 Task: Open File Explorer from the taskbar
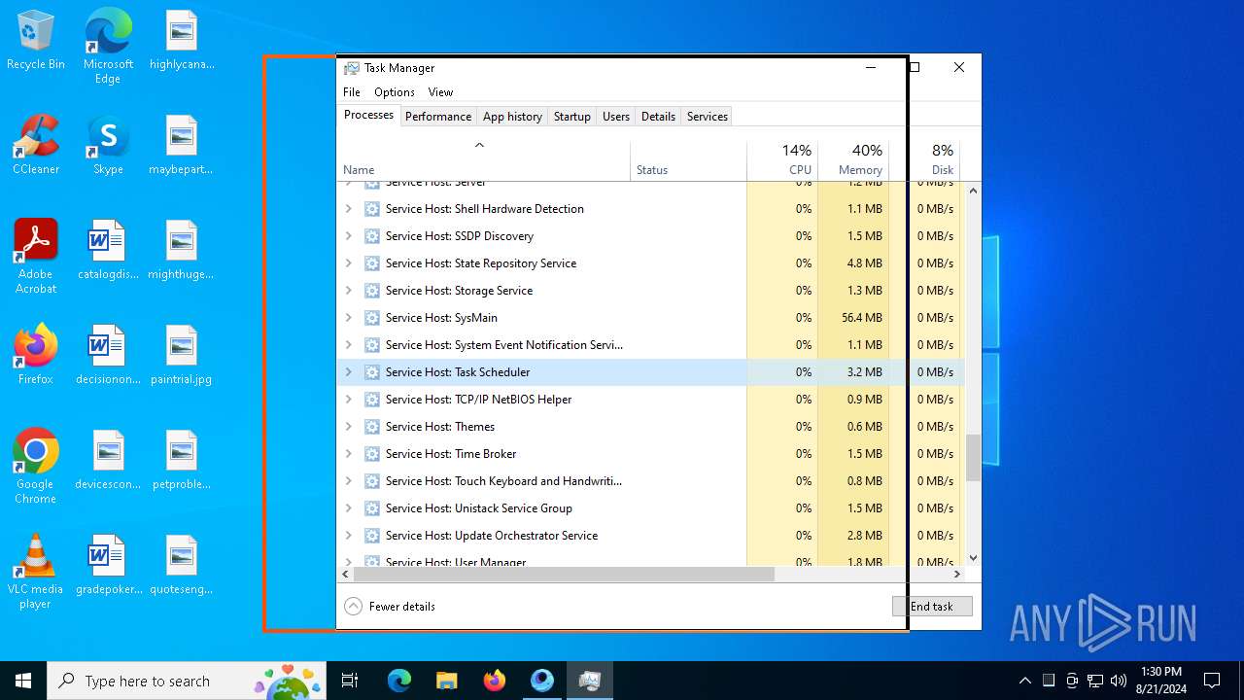[446, 681]
